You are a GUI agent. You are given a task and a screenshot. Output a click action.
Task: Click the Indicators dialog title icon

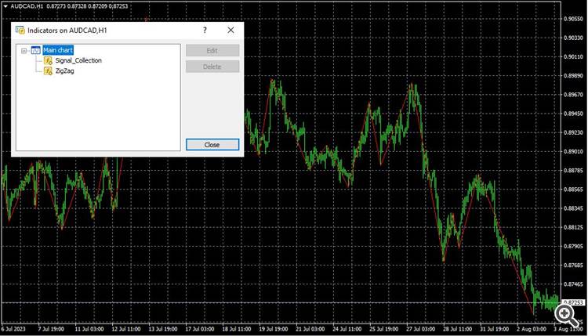click(20, 31)
